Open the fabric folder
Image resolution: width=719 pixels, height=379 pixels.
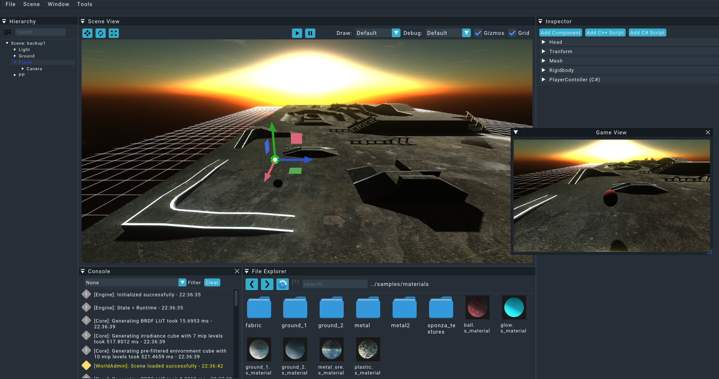tap(259, 307)
